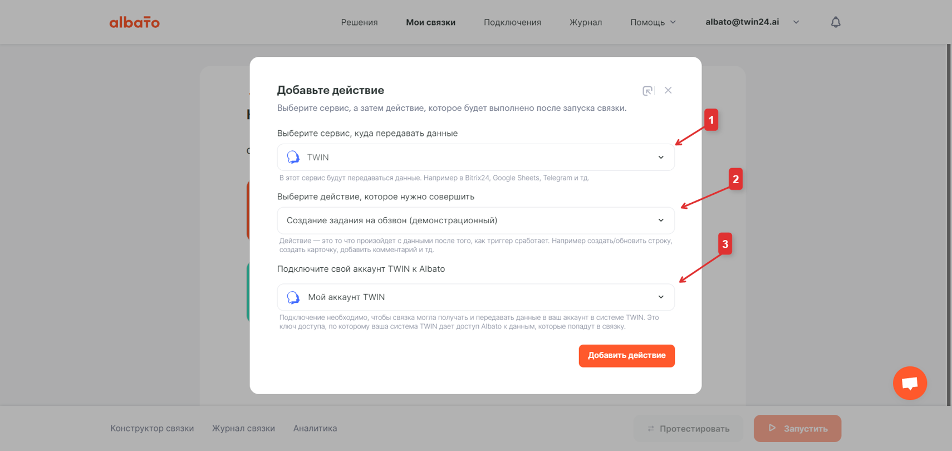The height and width of the screenshot is (451, 952).
Task: Switch to the Аналитика tab
Action: (x=315, y=428)
